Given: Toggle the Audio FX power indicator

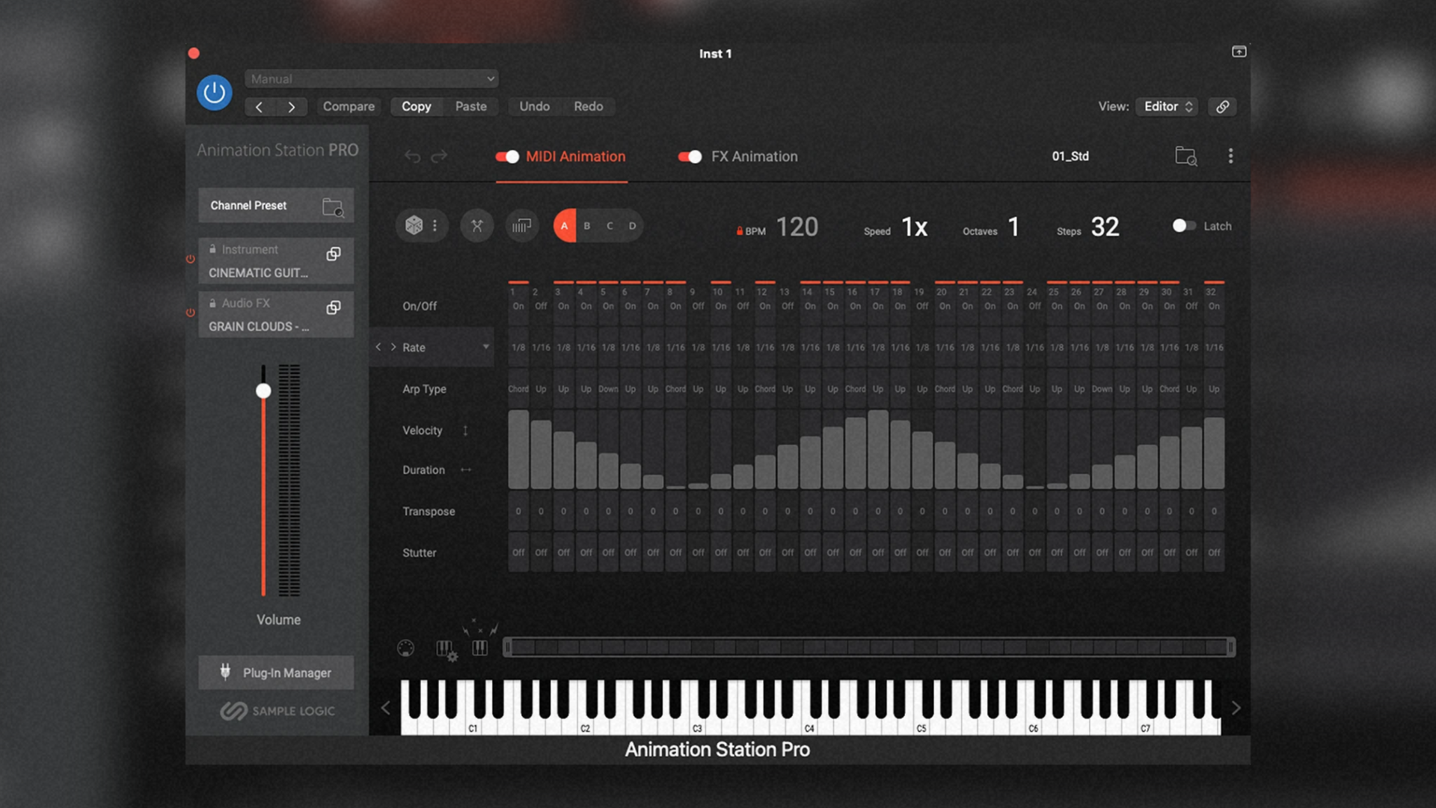Looking at the screenshot, I should click(x=190, y=313).
